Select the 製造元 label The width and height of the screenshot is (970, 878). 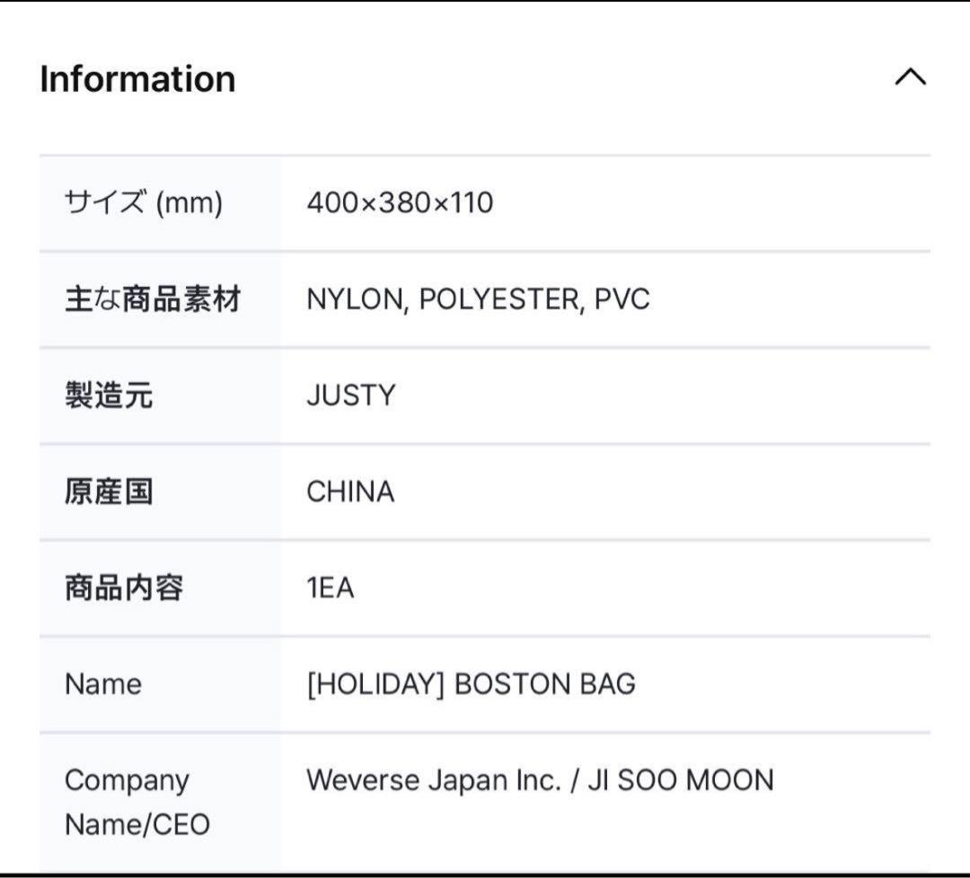(109, 395)
